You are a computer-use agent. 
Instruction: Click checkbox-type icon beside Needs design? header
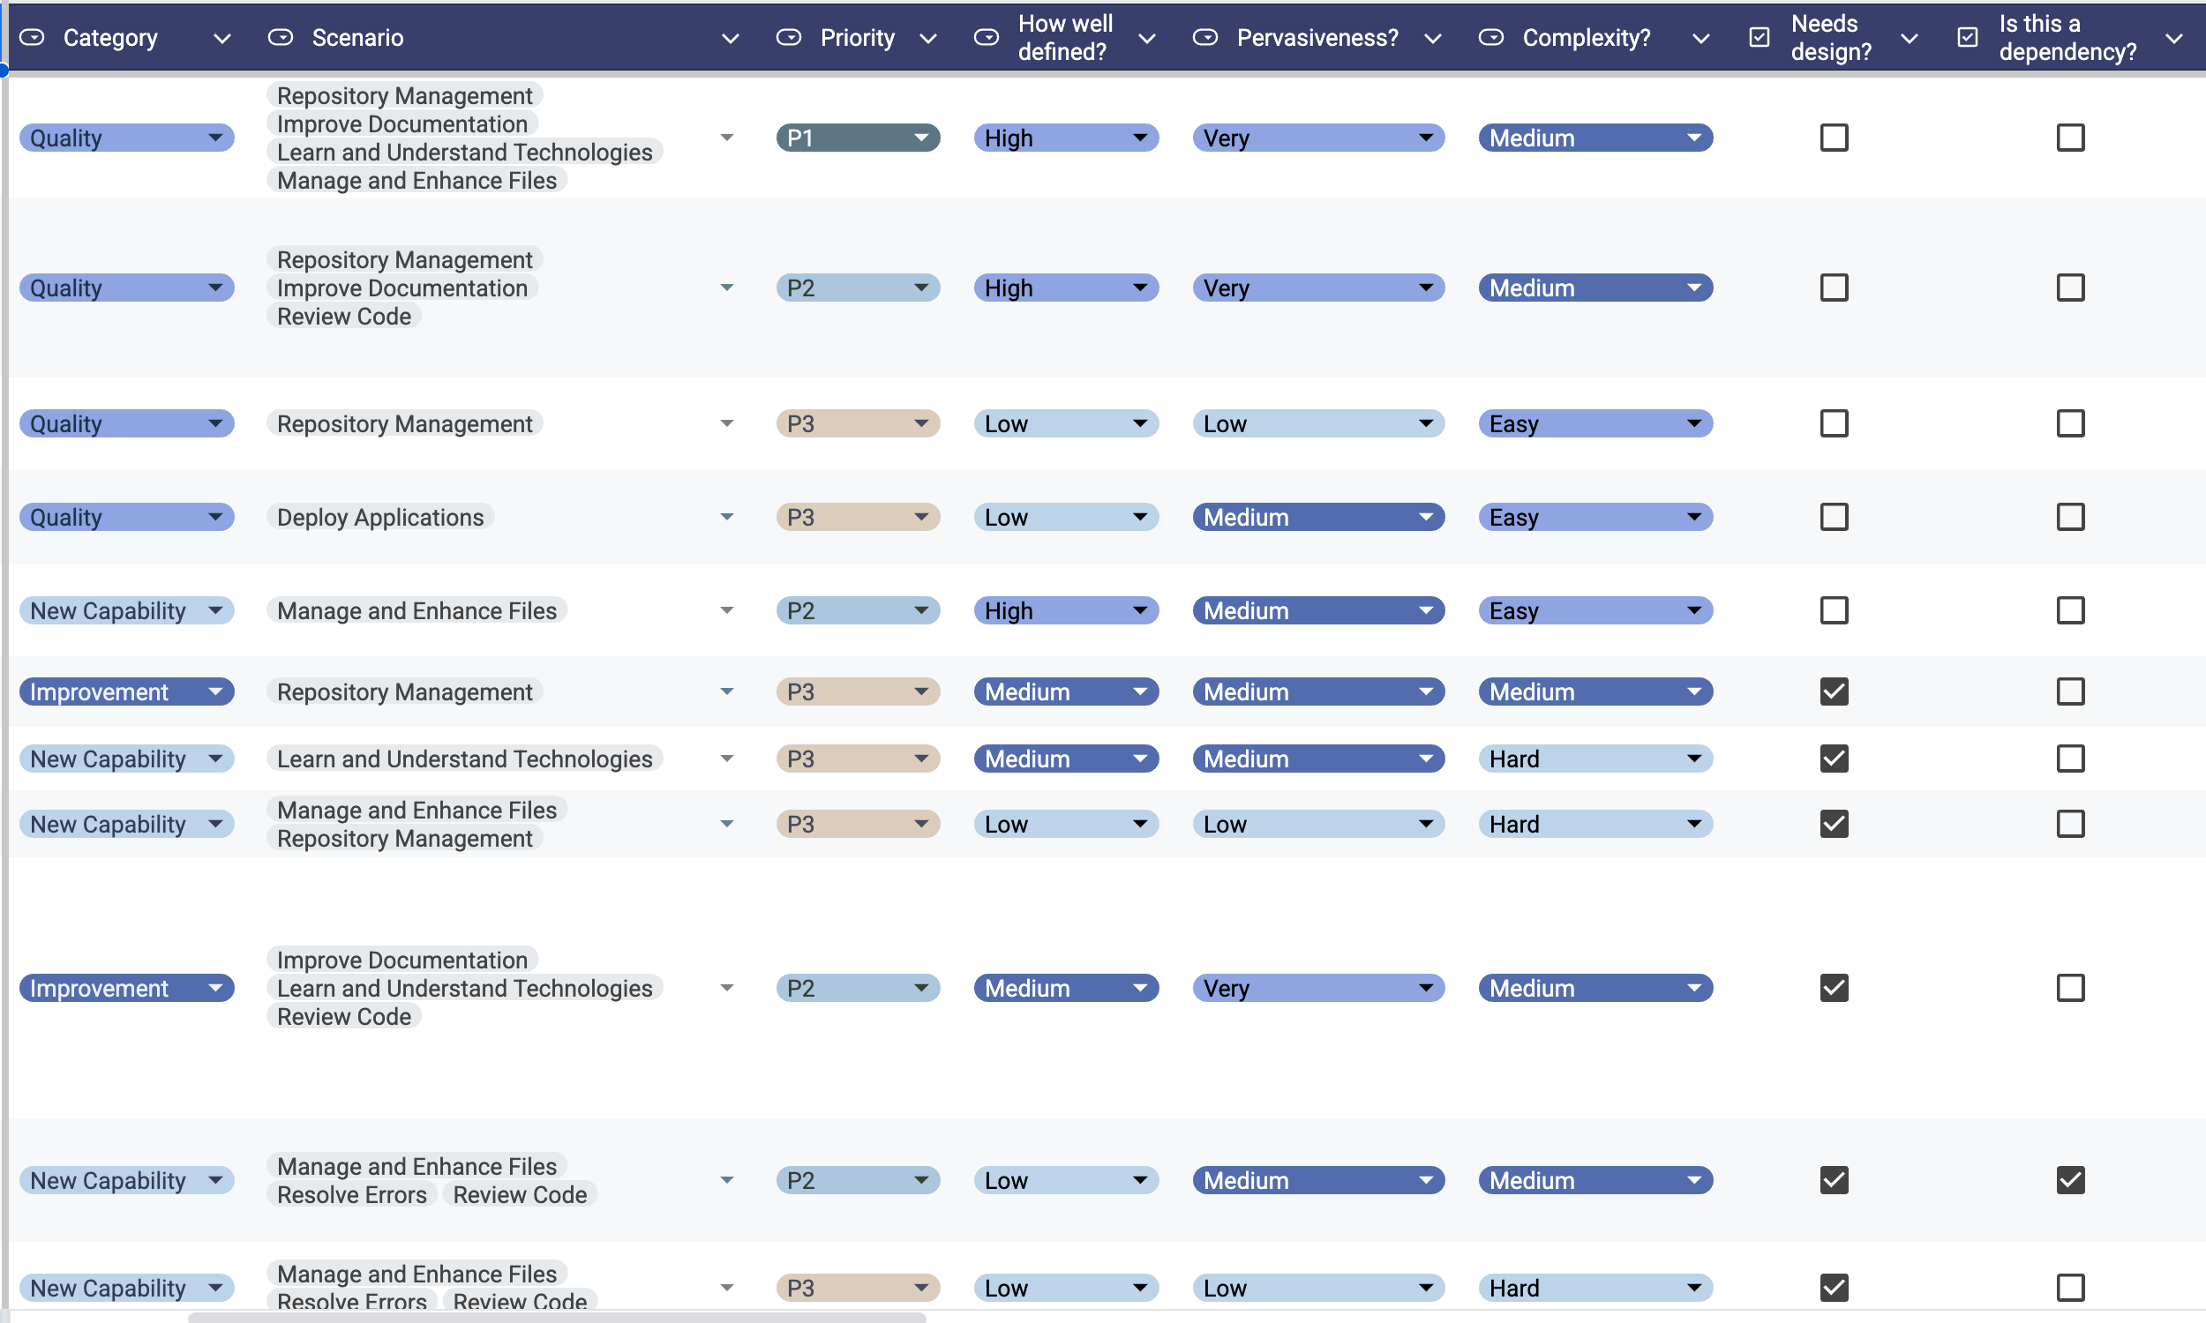[x=1759, y=37]
